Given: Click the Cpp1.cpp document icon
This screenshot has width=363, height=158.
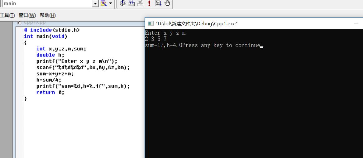Looking at the screenshot, I should tap(19, 23).
